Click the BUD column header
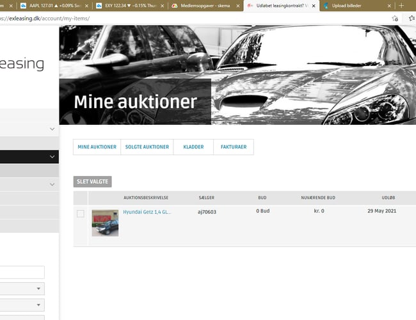 pos(262,198)
